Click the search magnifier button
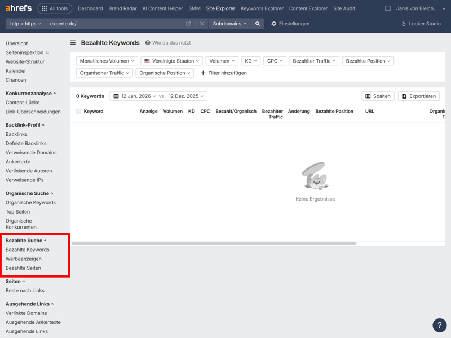 (258, 24)
